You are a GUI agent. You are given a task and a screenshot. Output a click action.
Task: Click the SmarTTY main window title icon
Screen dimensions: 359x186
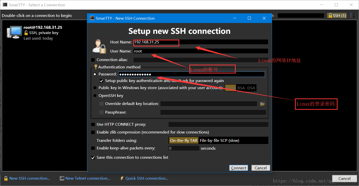[x=5, y=5]
